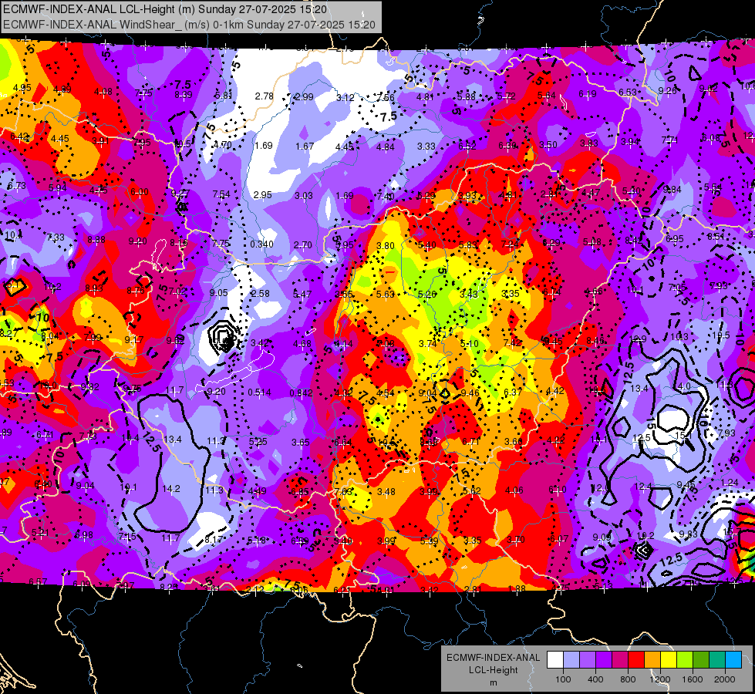Click the grid value 2.99

coord(304,97)
